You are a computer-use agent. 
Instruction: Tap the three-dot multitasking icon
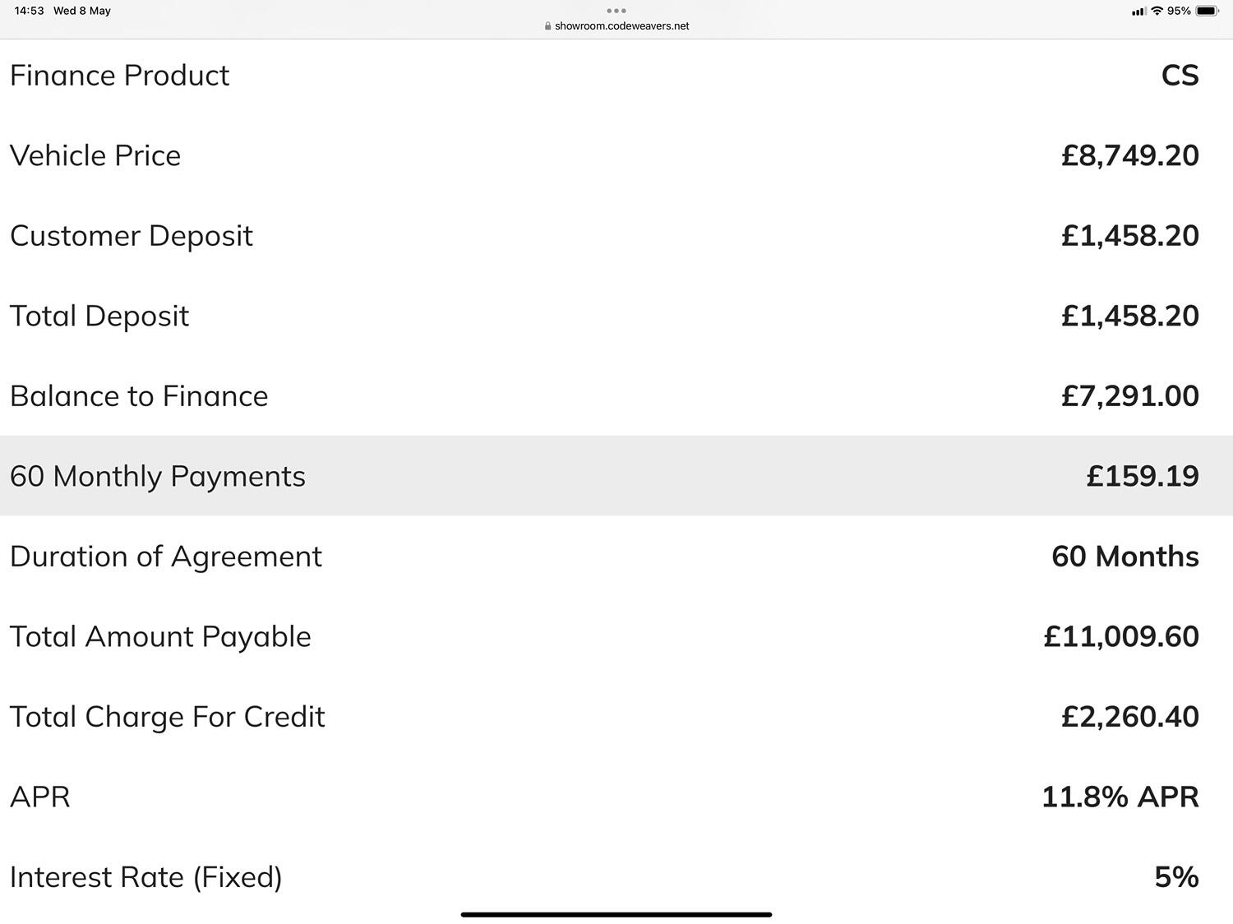[x=616, y=11]
